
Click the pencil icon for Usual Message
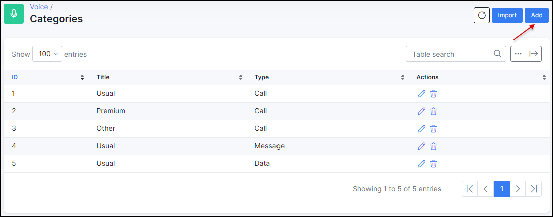(x=421, y=146)
